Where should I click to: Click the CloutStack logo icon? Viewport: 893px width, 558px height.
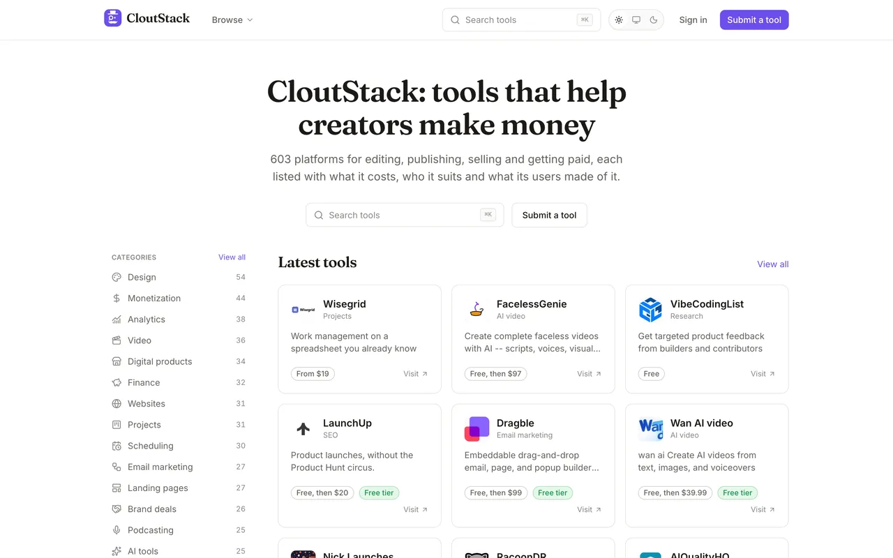pyautogui.click(x=113, y=19)
